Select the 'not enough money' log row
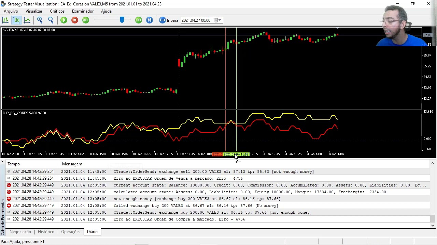437x245 pixels. pos(218,199)
